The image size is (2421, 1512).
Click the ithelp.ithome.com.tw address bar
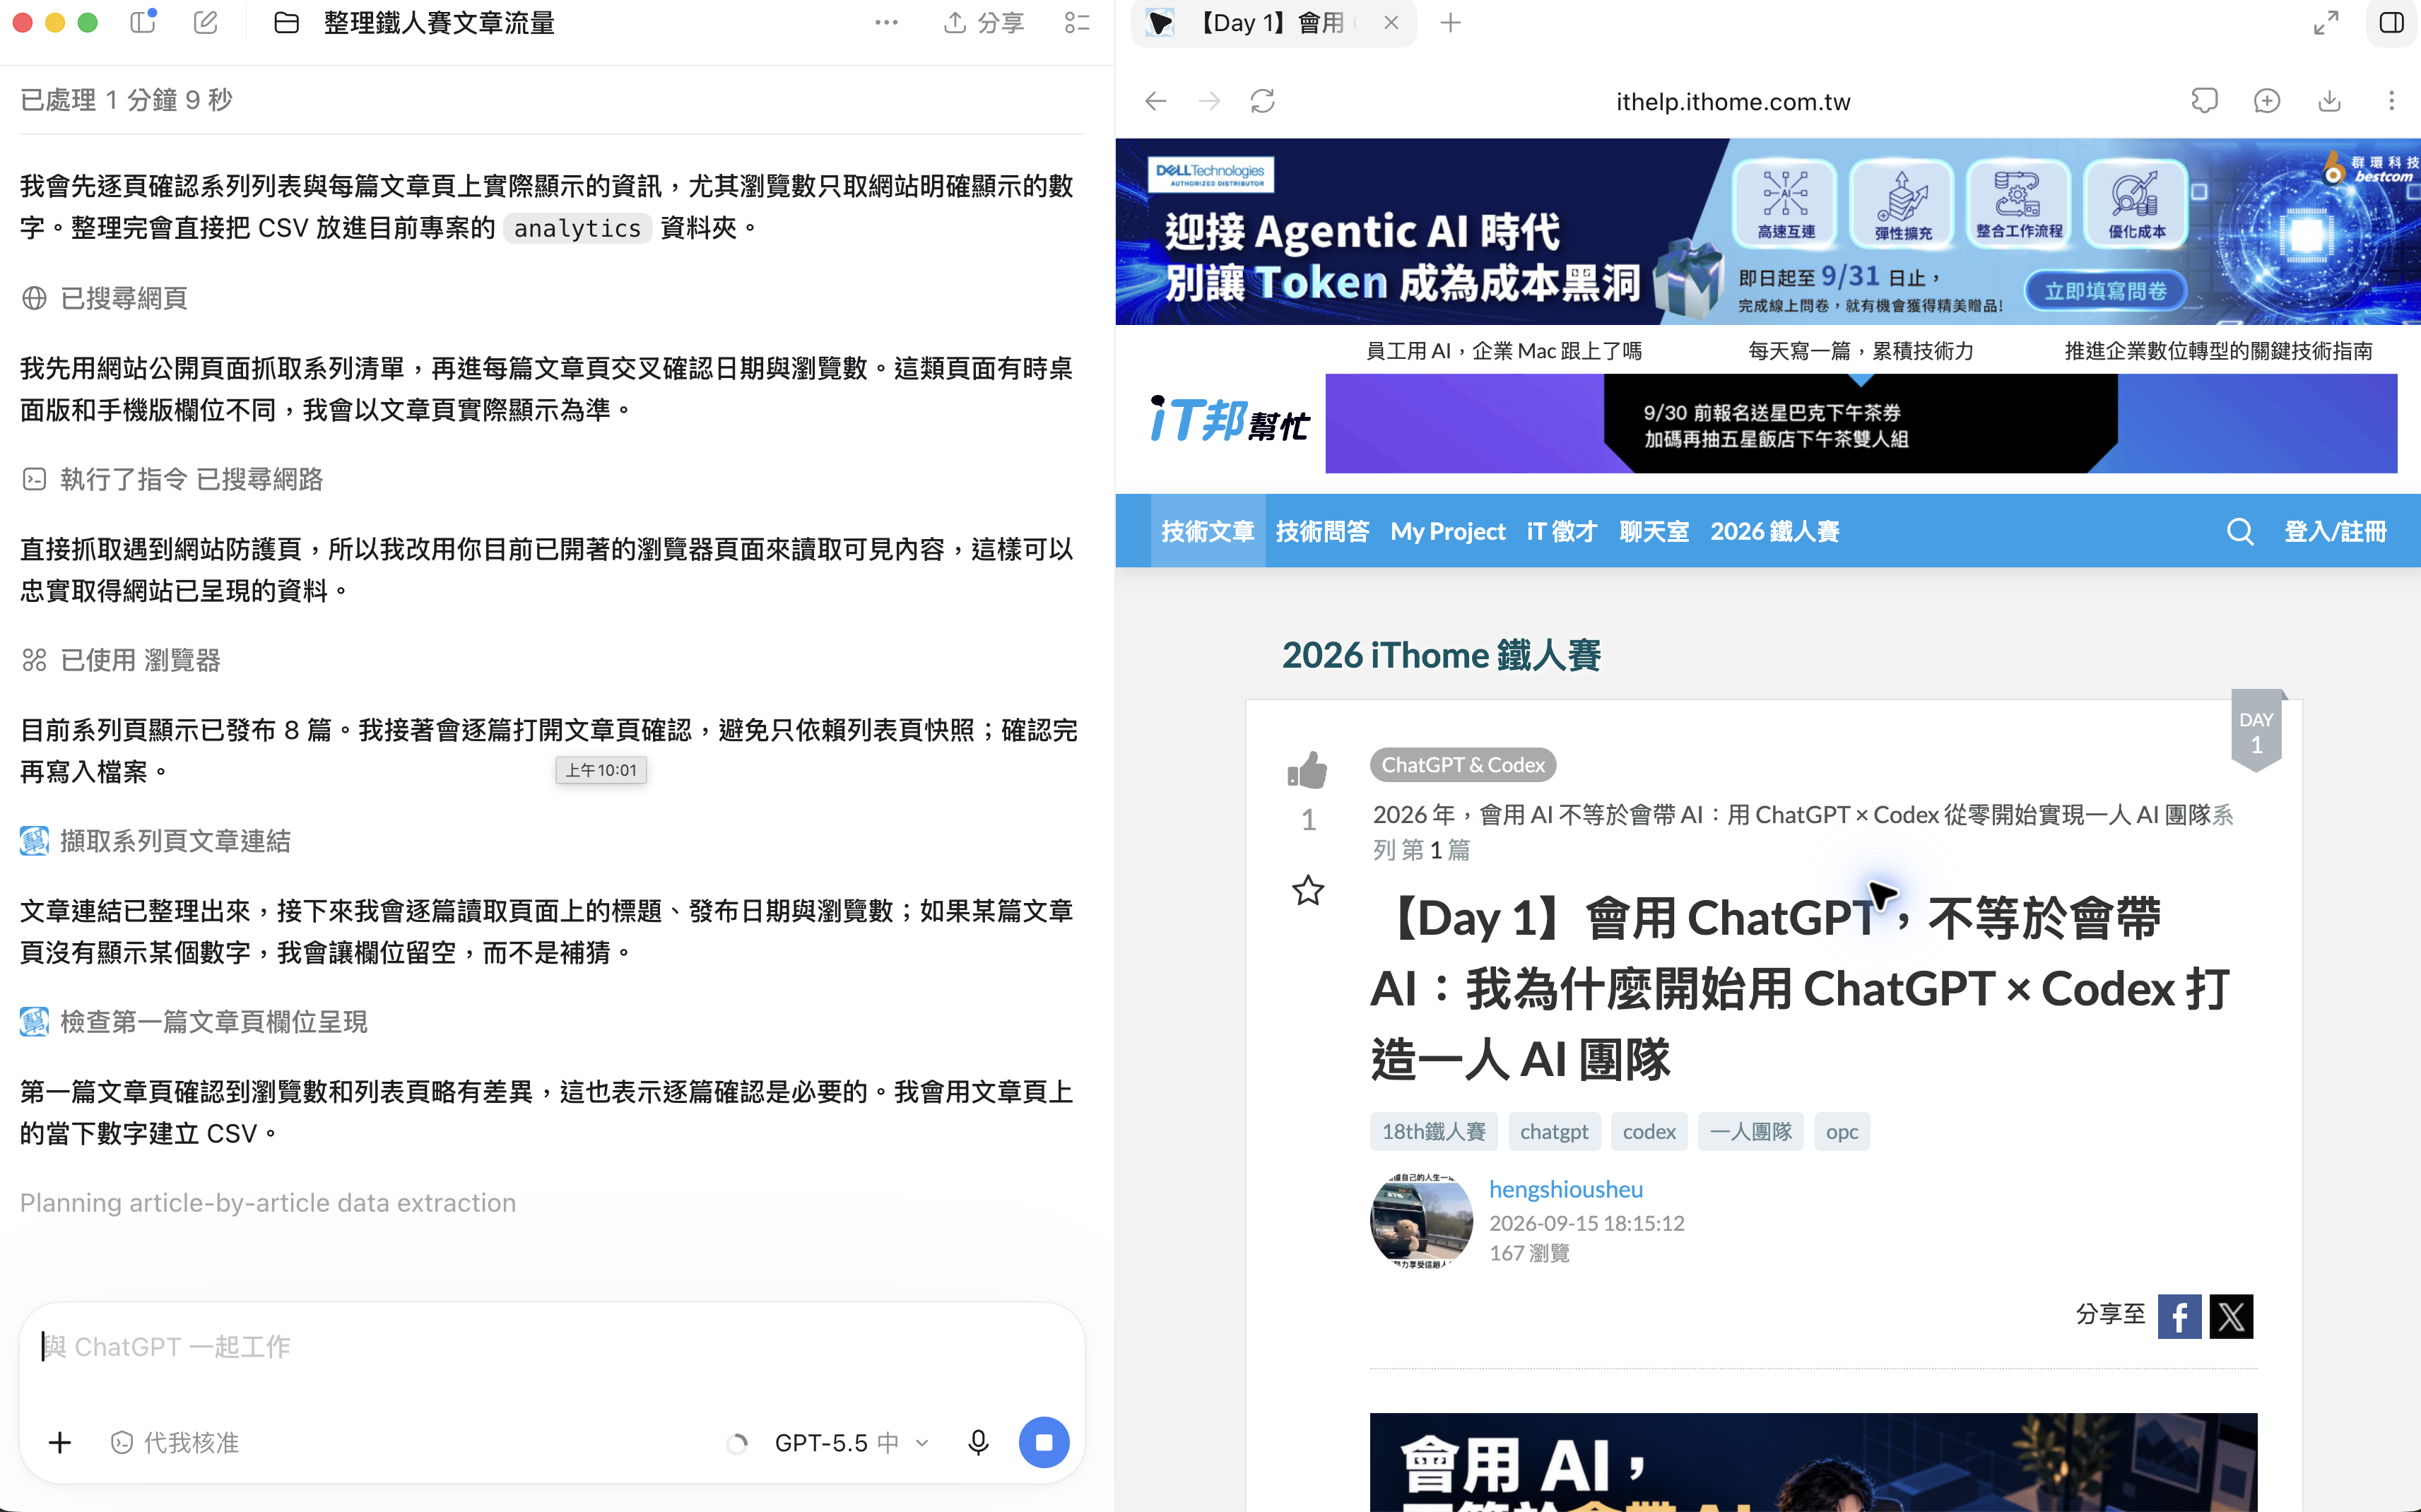click(1733, 102)
